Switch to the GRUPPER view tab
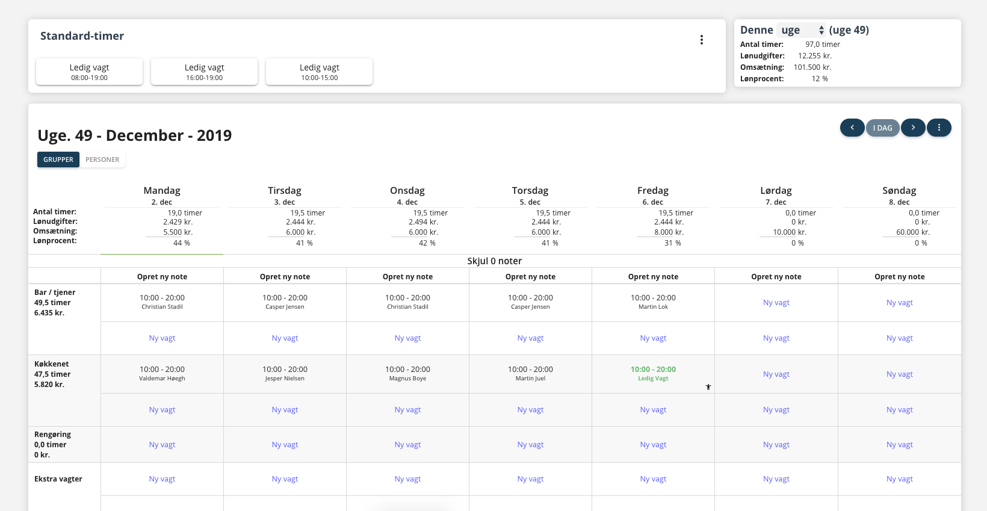Image resolution: width=987 pixels, height=511 pixels. 58,159
